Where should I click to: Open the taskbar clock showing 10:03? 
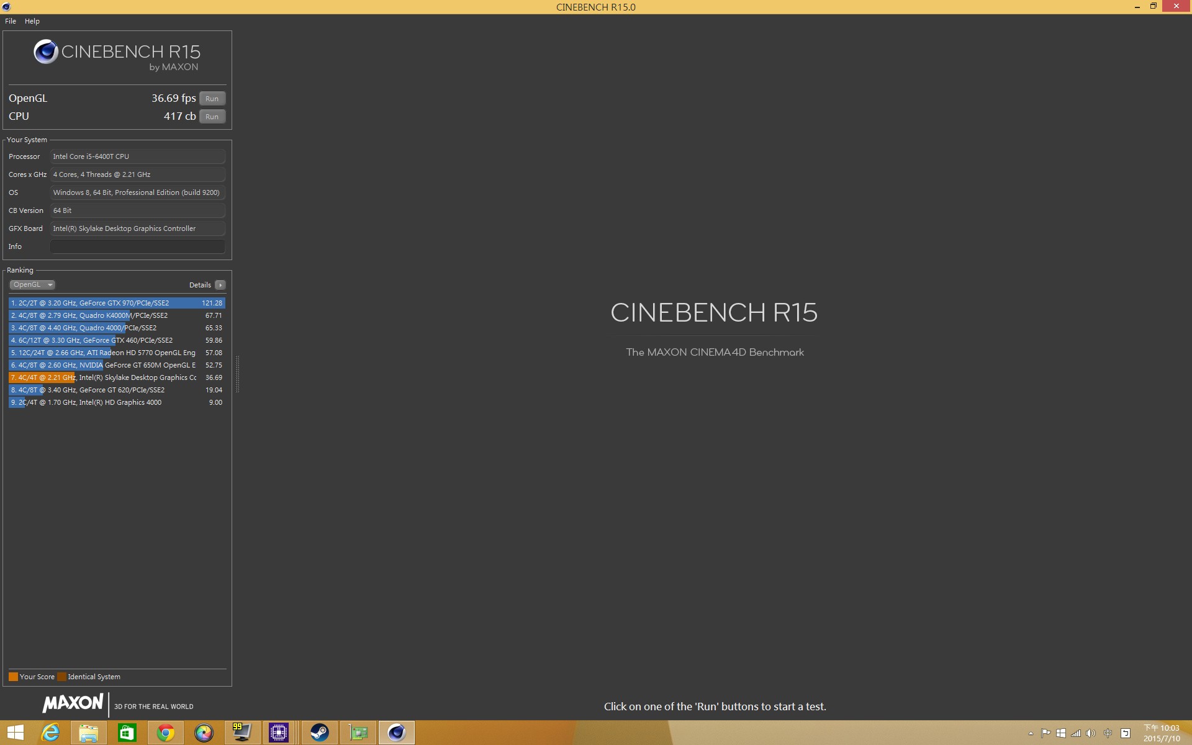pyautogui.click(x=1162, y=733)
